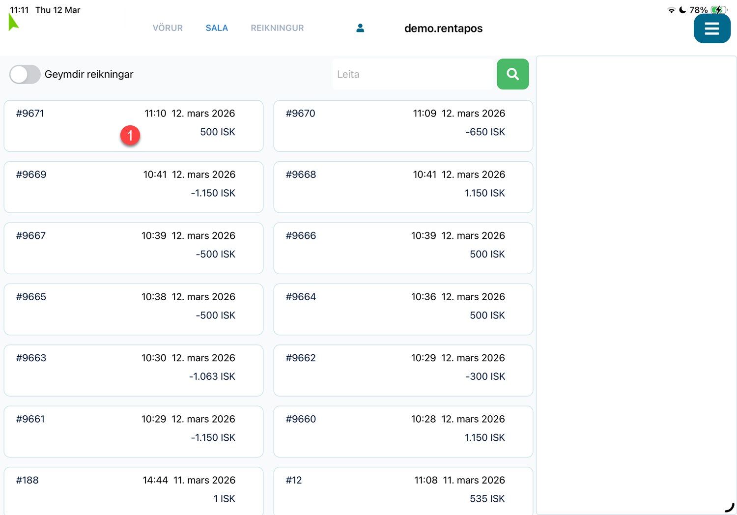
Task: Open the REIKNINGUR tab
Action: click(x=277, y=28)
